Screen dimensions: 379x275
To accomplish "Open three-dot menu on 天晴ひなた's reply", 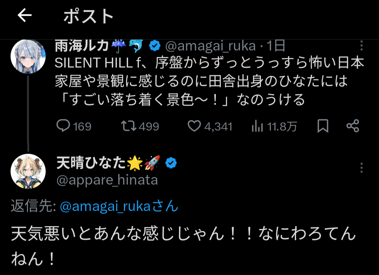I will click(362, 168).
